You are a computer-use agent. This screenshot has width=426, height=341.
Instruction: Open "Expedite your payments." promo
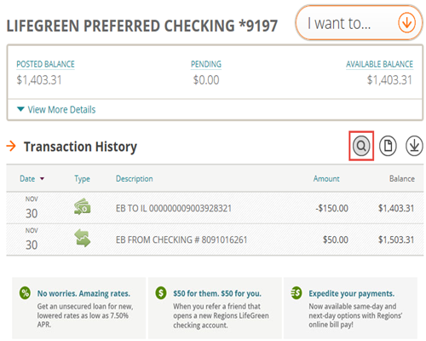(x=352, y=293)
